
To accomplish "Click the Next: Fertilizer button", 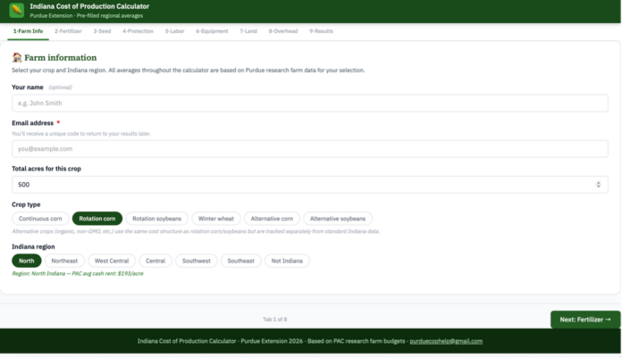I will (x=585, y=320).
